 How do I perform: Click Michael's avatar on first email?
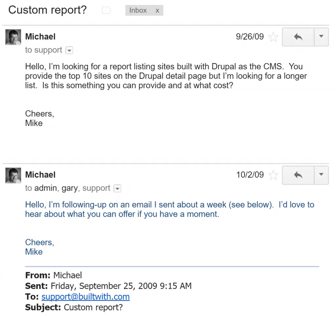click(x=13, y=37)
